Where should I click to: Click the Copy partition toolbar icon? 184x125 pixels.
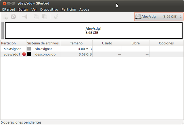click(36, 17)
